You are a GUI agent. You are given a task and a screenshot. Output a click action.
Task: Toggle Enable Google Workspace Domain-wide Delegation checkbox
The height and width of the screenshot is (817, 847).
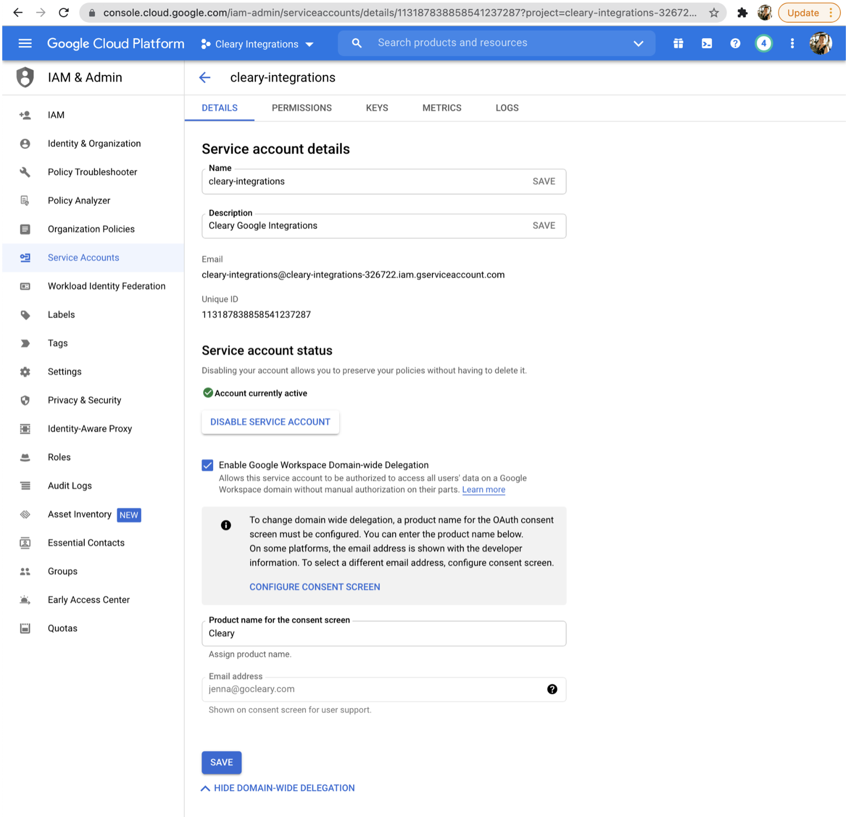coord(208,465)
